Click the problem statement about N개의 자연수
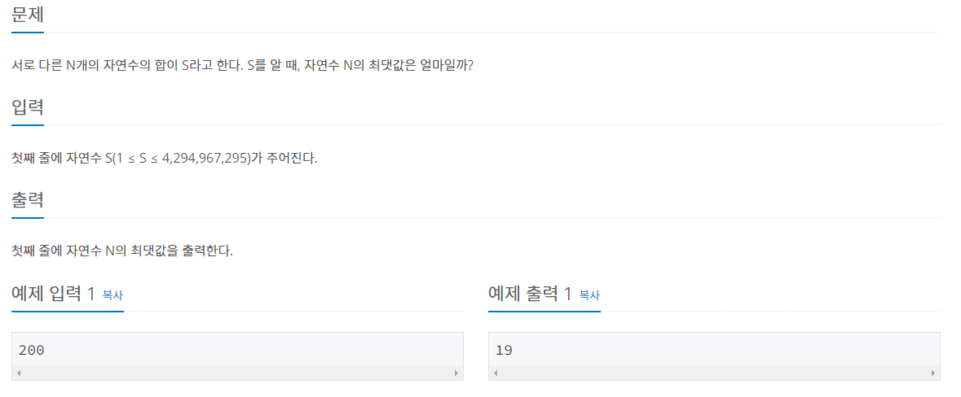This screenshot has width=961, height=397. pyautogui.click(x=243, y=65)
